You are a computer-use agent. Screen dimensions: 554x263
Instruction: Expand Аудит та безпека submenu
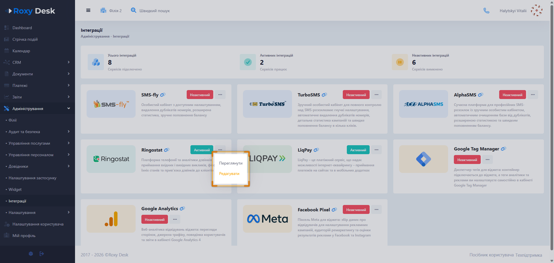pyautogui.click(x=38, y=132)
